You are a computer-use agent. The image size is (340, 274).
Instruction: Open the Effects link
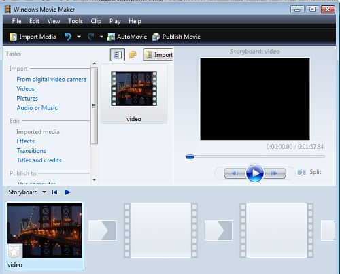click(25, 141)
